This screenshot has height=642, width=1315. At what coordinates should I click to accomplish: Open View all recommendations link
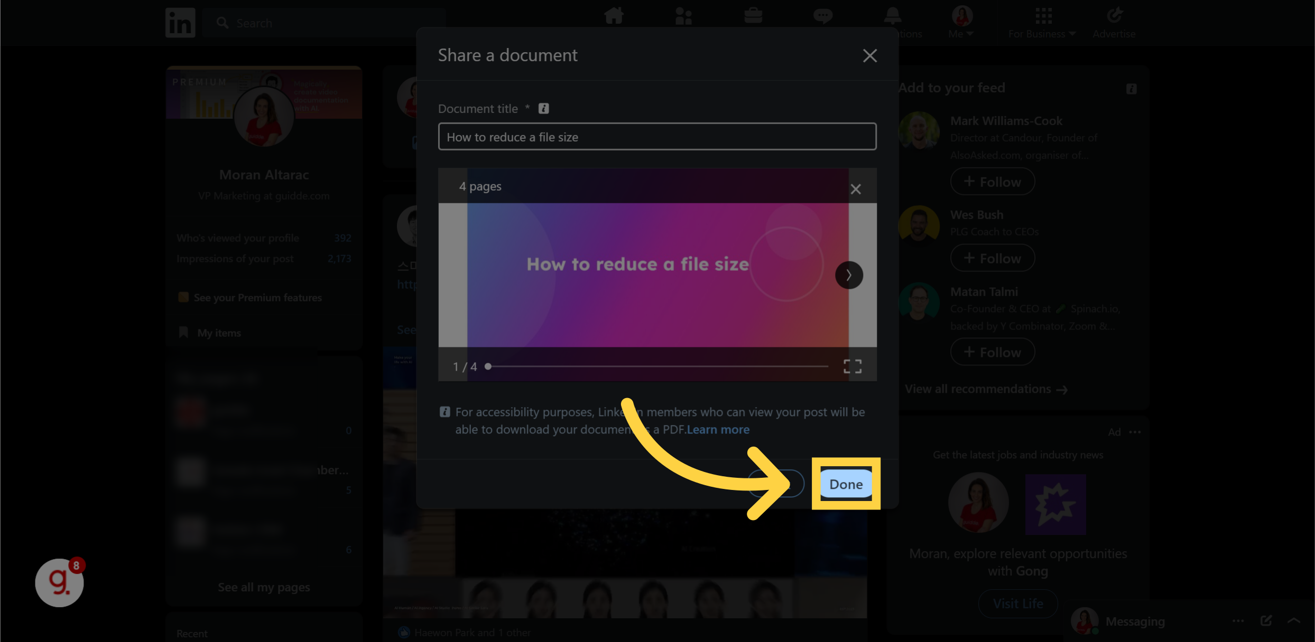click(986, 389)
